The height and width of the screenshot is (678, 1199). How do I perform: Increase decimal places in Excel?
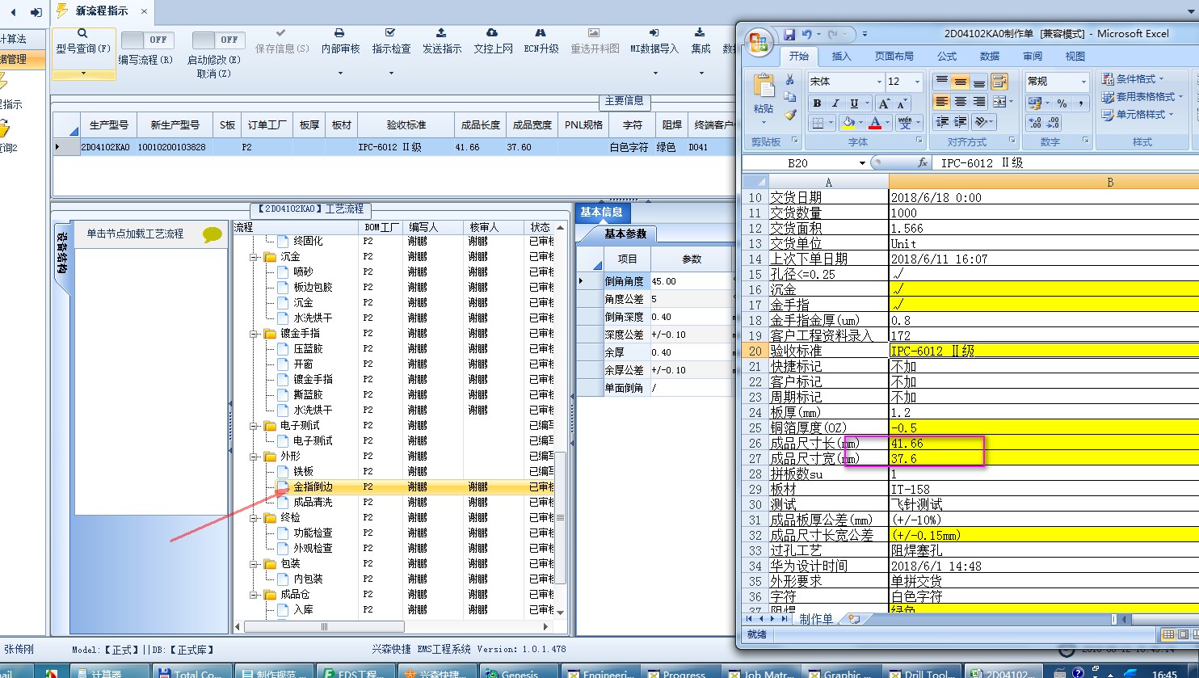point(1034,123)
